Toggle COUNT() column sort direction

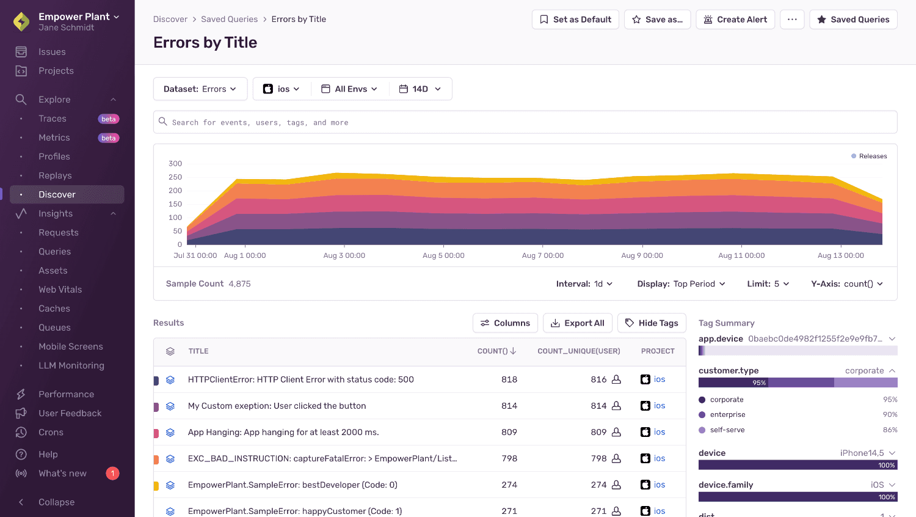[496, 351]
